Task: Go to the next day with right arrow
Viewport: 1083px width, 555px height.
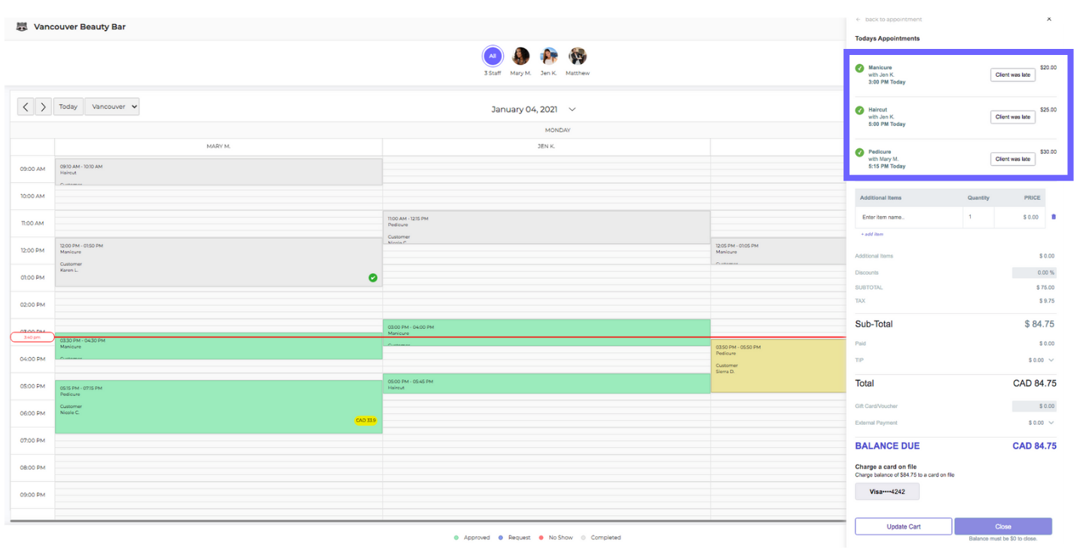Action: pos(44,107)
